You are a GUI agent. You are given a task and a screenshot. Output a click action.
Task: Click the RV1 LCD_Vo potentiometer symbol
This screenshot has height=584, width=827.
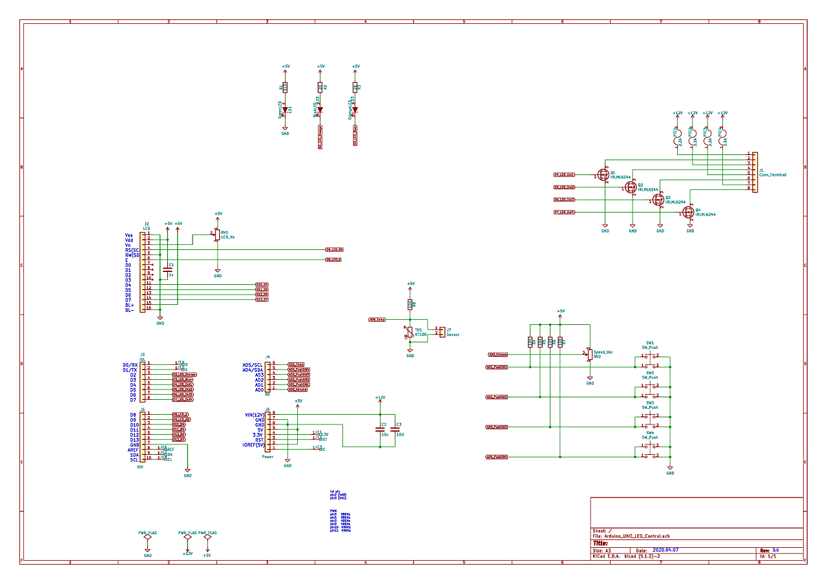(x=216, y=236)
